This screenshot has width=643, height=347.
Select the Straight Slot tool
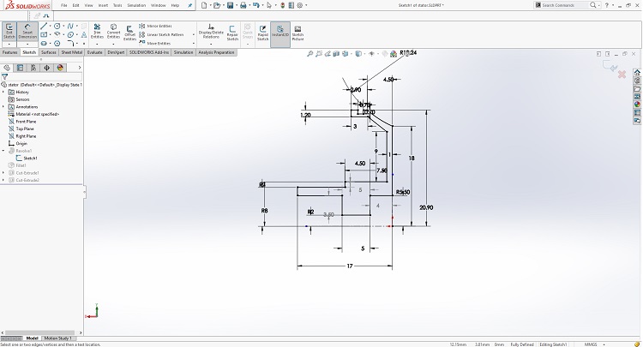[44, 43]
